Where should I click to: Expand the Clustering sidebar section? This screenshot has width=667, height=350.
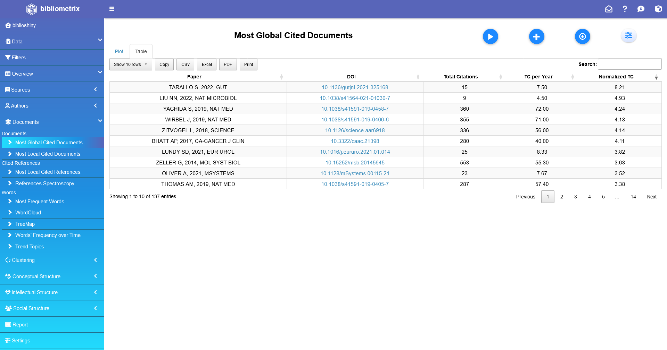coord(52,260)
